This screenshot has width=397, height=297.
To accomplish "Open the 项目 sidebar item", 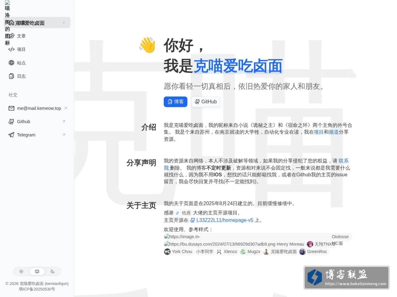I will (37, 49).
